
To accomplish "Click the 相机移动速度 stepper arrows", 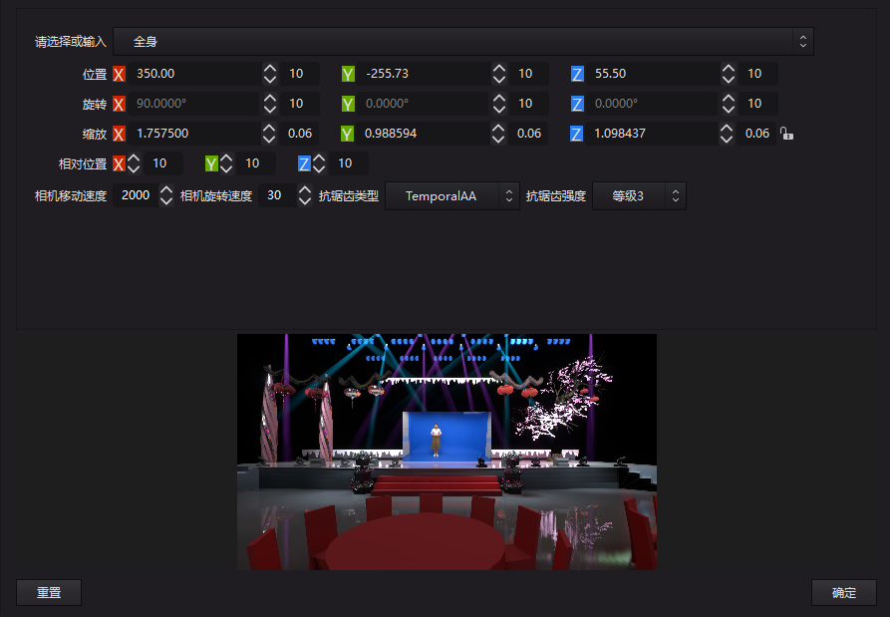I will click(166, 195).
